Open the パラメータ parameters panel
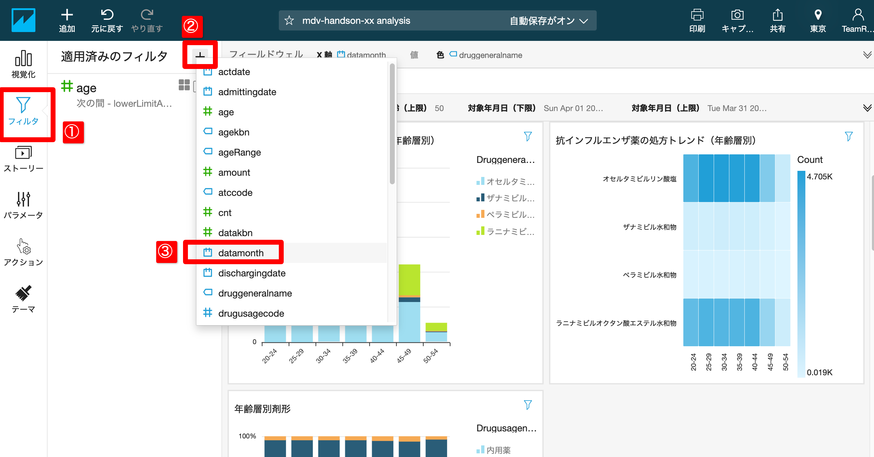 pyautogui.click(x=23, y=205)
